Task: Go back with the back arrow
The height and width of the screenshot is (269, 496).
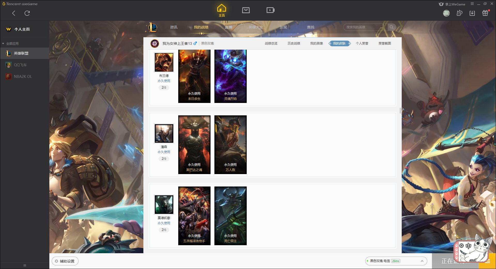Action: click(x=14, y=13)
